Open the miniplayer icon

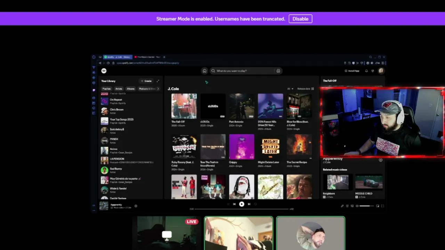pyautogui.click(x=378, y=206)
